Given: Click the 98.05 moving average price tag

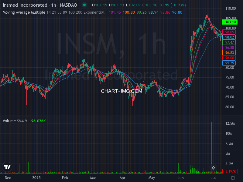Looking at the screenshot, I should coord(229,32).
